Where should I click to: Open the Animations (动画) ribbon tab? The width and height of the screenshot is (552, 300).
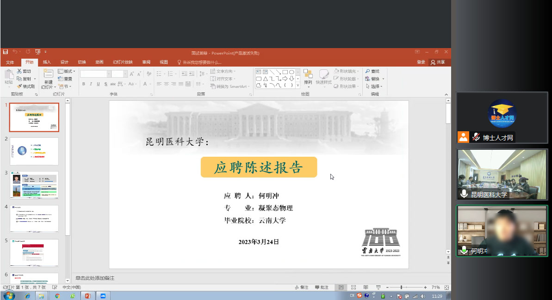99,62
